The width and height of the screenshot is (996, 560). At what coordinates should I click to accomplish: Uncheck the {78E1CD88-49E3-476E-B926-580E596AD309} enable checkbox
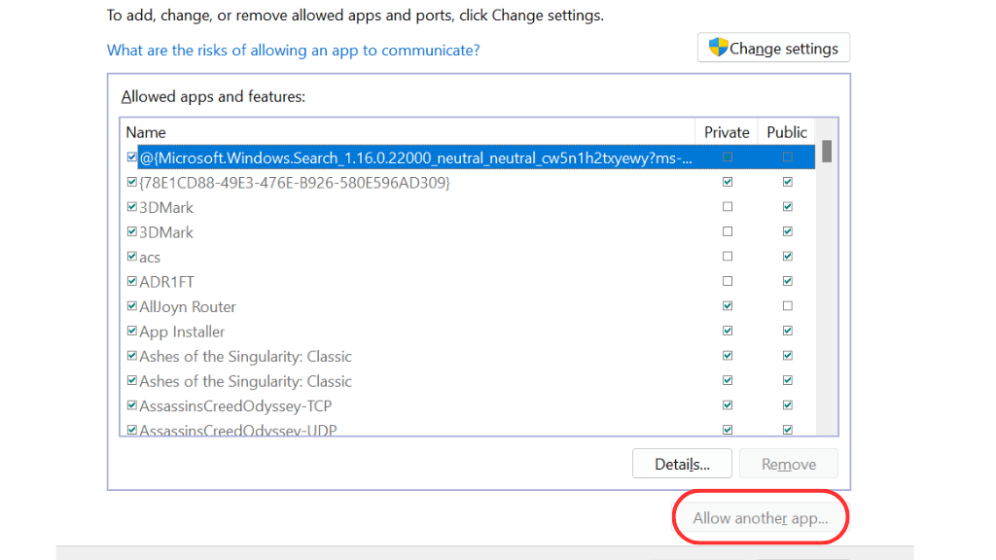(x=131, y=182)
